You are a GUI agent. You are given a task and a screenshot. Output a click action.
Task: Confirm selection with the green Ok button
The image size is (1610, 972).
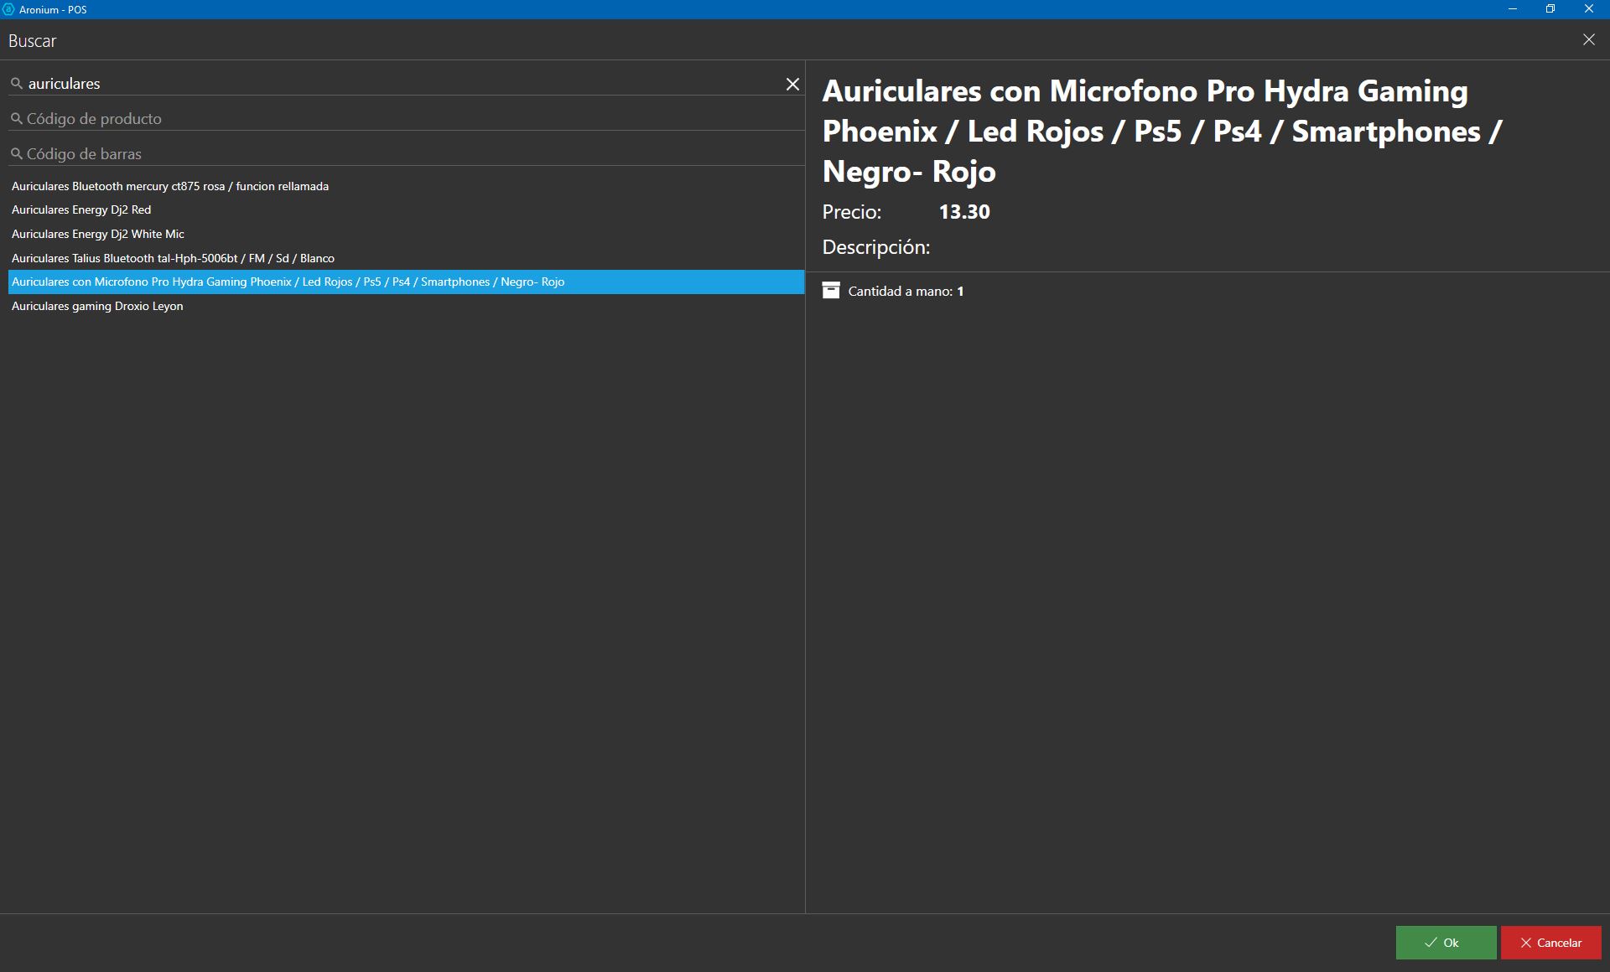[1446, 943]
